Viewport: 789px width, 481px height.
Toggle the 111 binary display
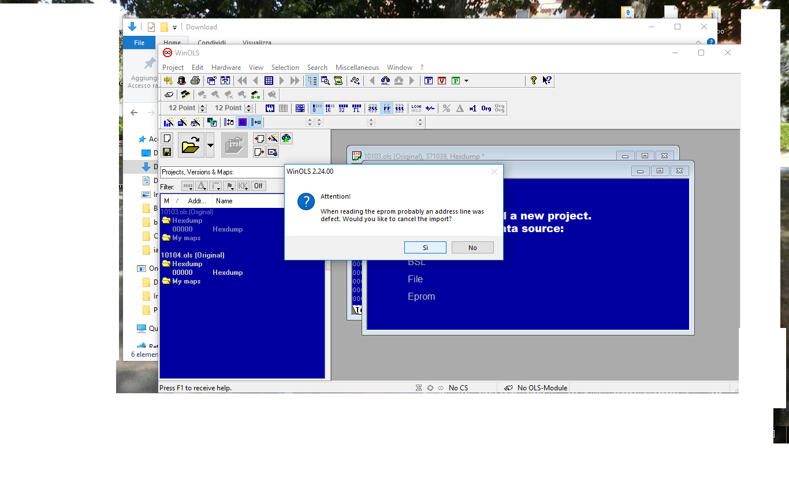[400, 108]
